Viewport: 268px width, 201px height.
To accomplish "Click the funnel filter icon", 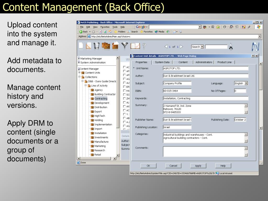I will pos(125,46).
